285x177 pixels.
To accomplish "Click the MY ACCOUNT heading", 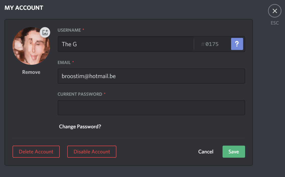I will (24, 8).
